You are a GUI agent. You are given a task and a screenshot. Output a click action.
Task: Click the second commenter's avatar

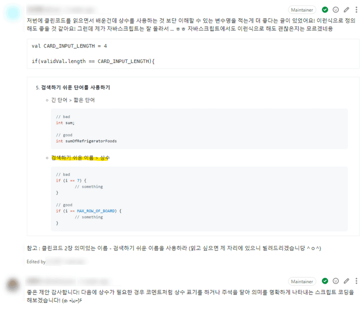12,285
